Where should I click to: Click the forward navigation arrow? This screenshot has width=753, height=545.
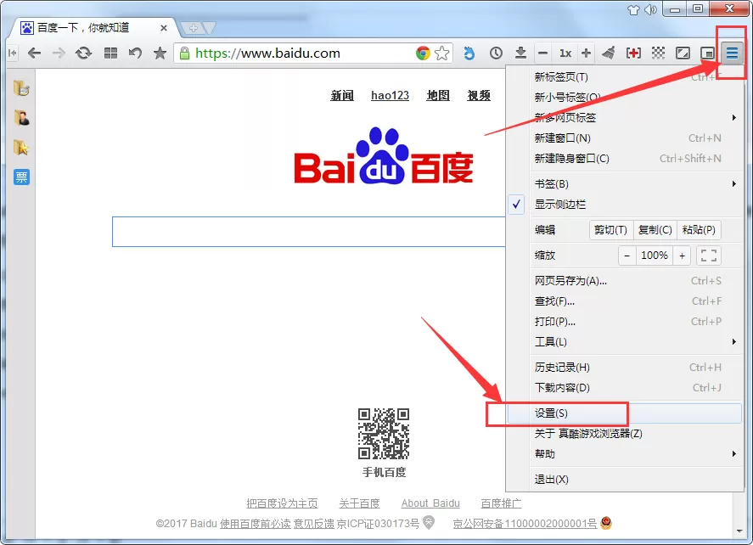coord(59,53)
